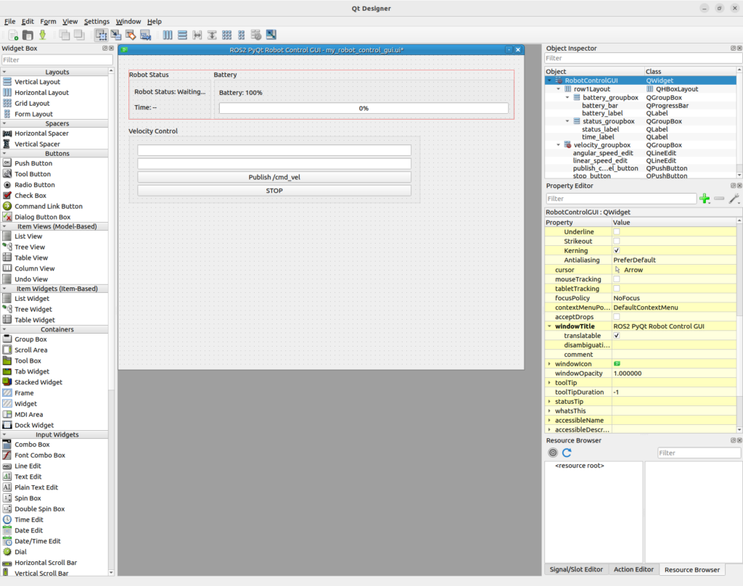Click the Property Editor filter field
The height and width of the screenshot is (586, 743).
[x=621, y=199]
